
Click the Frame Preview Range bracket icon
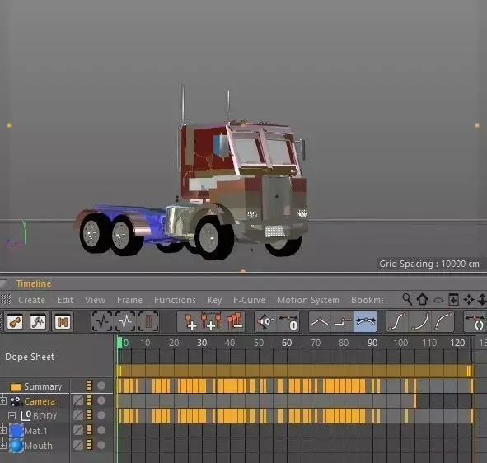[x=148, y=321]
